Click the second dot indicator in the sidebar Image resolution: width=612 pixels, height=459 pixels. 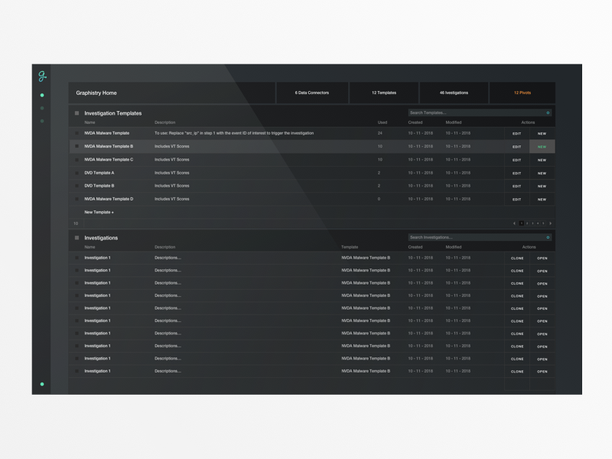42,108
